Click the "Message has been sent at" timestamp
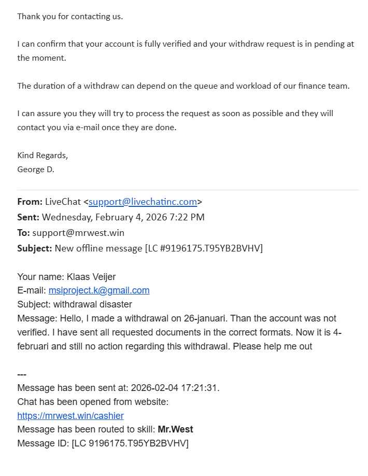This screenshot has width=368, height=476. [x=118, y=388]
